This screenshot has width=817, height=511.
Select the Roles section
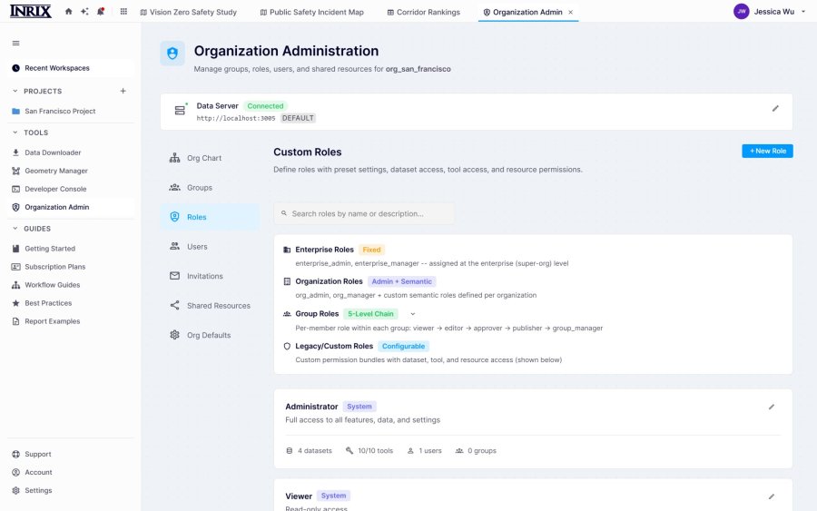[210, 217]
